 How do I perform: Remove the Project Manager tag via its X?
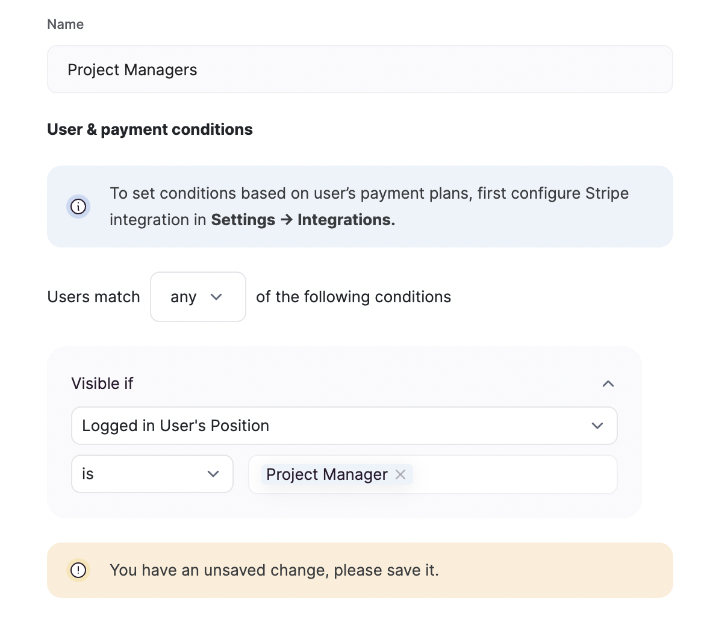pyautogui.click(x=400, y=474)
